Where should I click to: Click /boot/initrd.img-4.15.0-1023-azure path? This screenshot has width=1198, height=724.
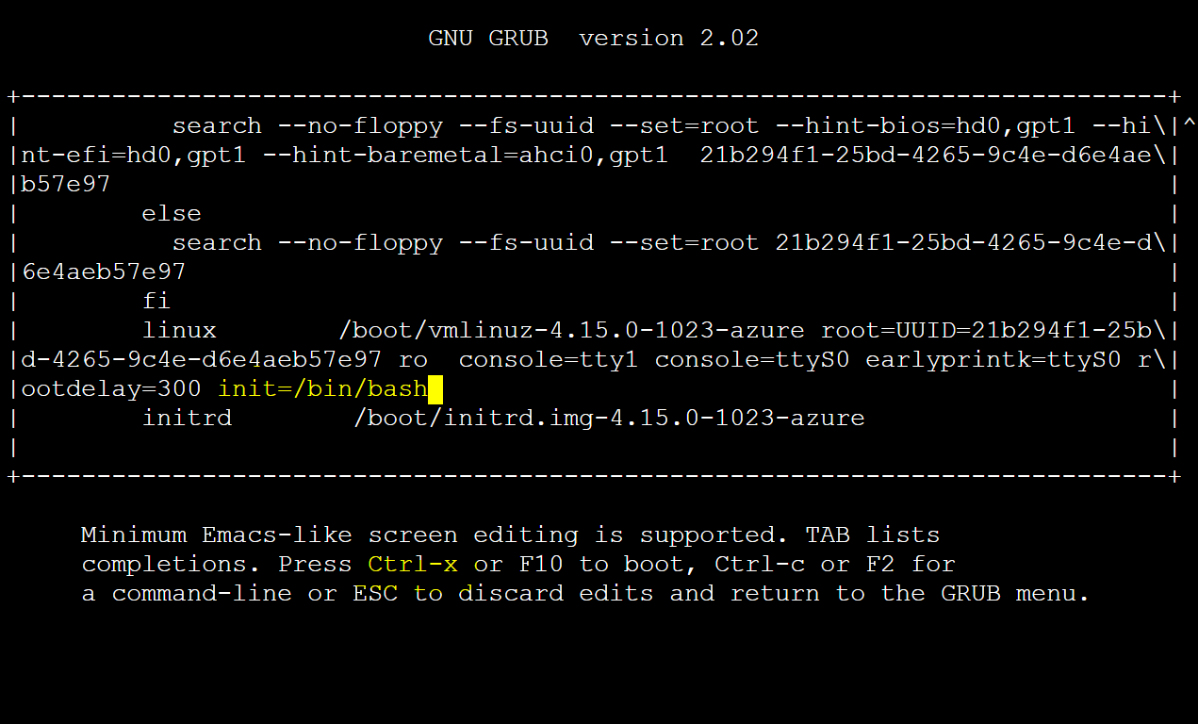click(609, 418)
